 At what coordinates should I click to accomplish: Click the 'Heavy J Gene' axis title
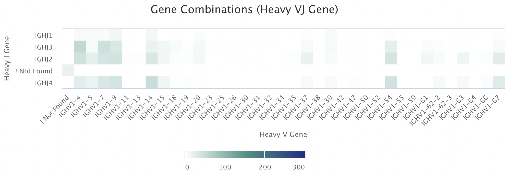pos(7,58)
